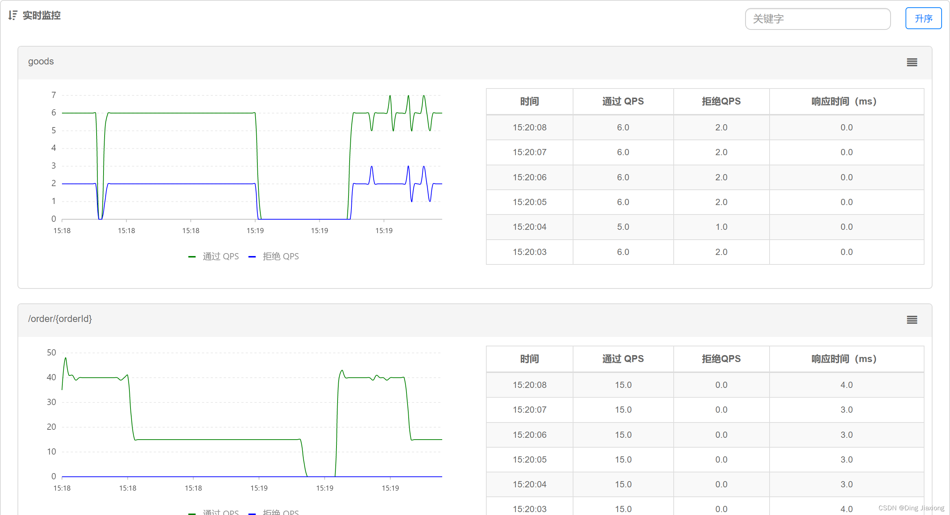The width and height of the screenshot is (950, 515).
Task: Toggle 拒绝 QPS legend in goods chart
Action: click(x=274, y=256)
